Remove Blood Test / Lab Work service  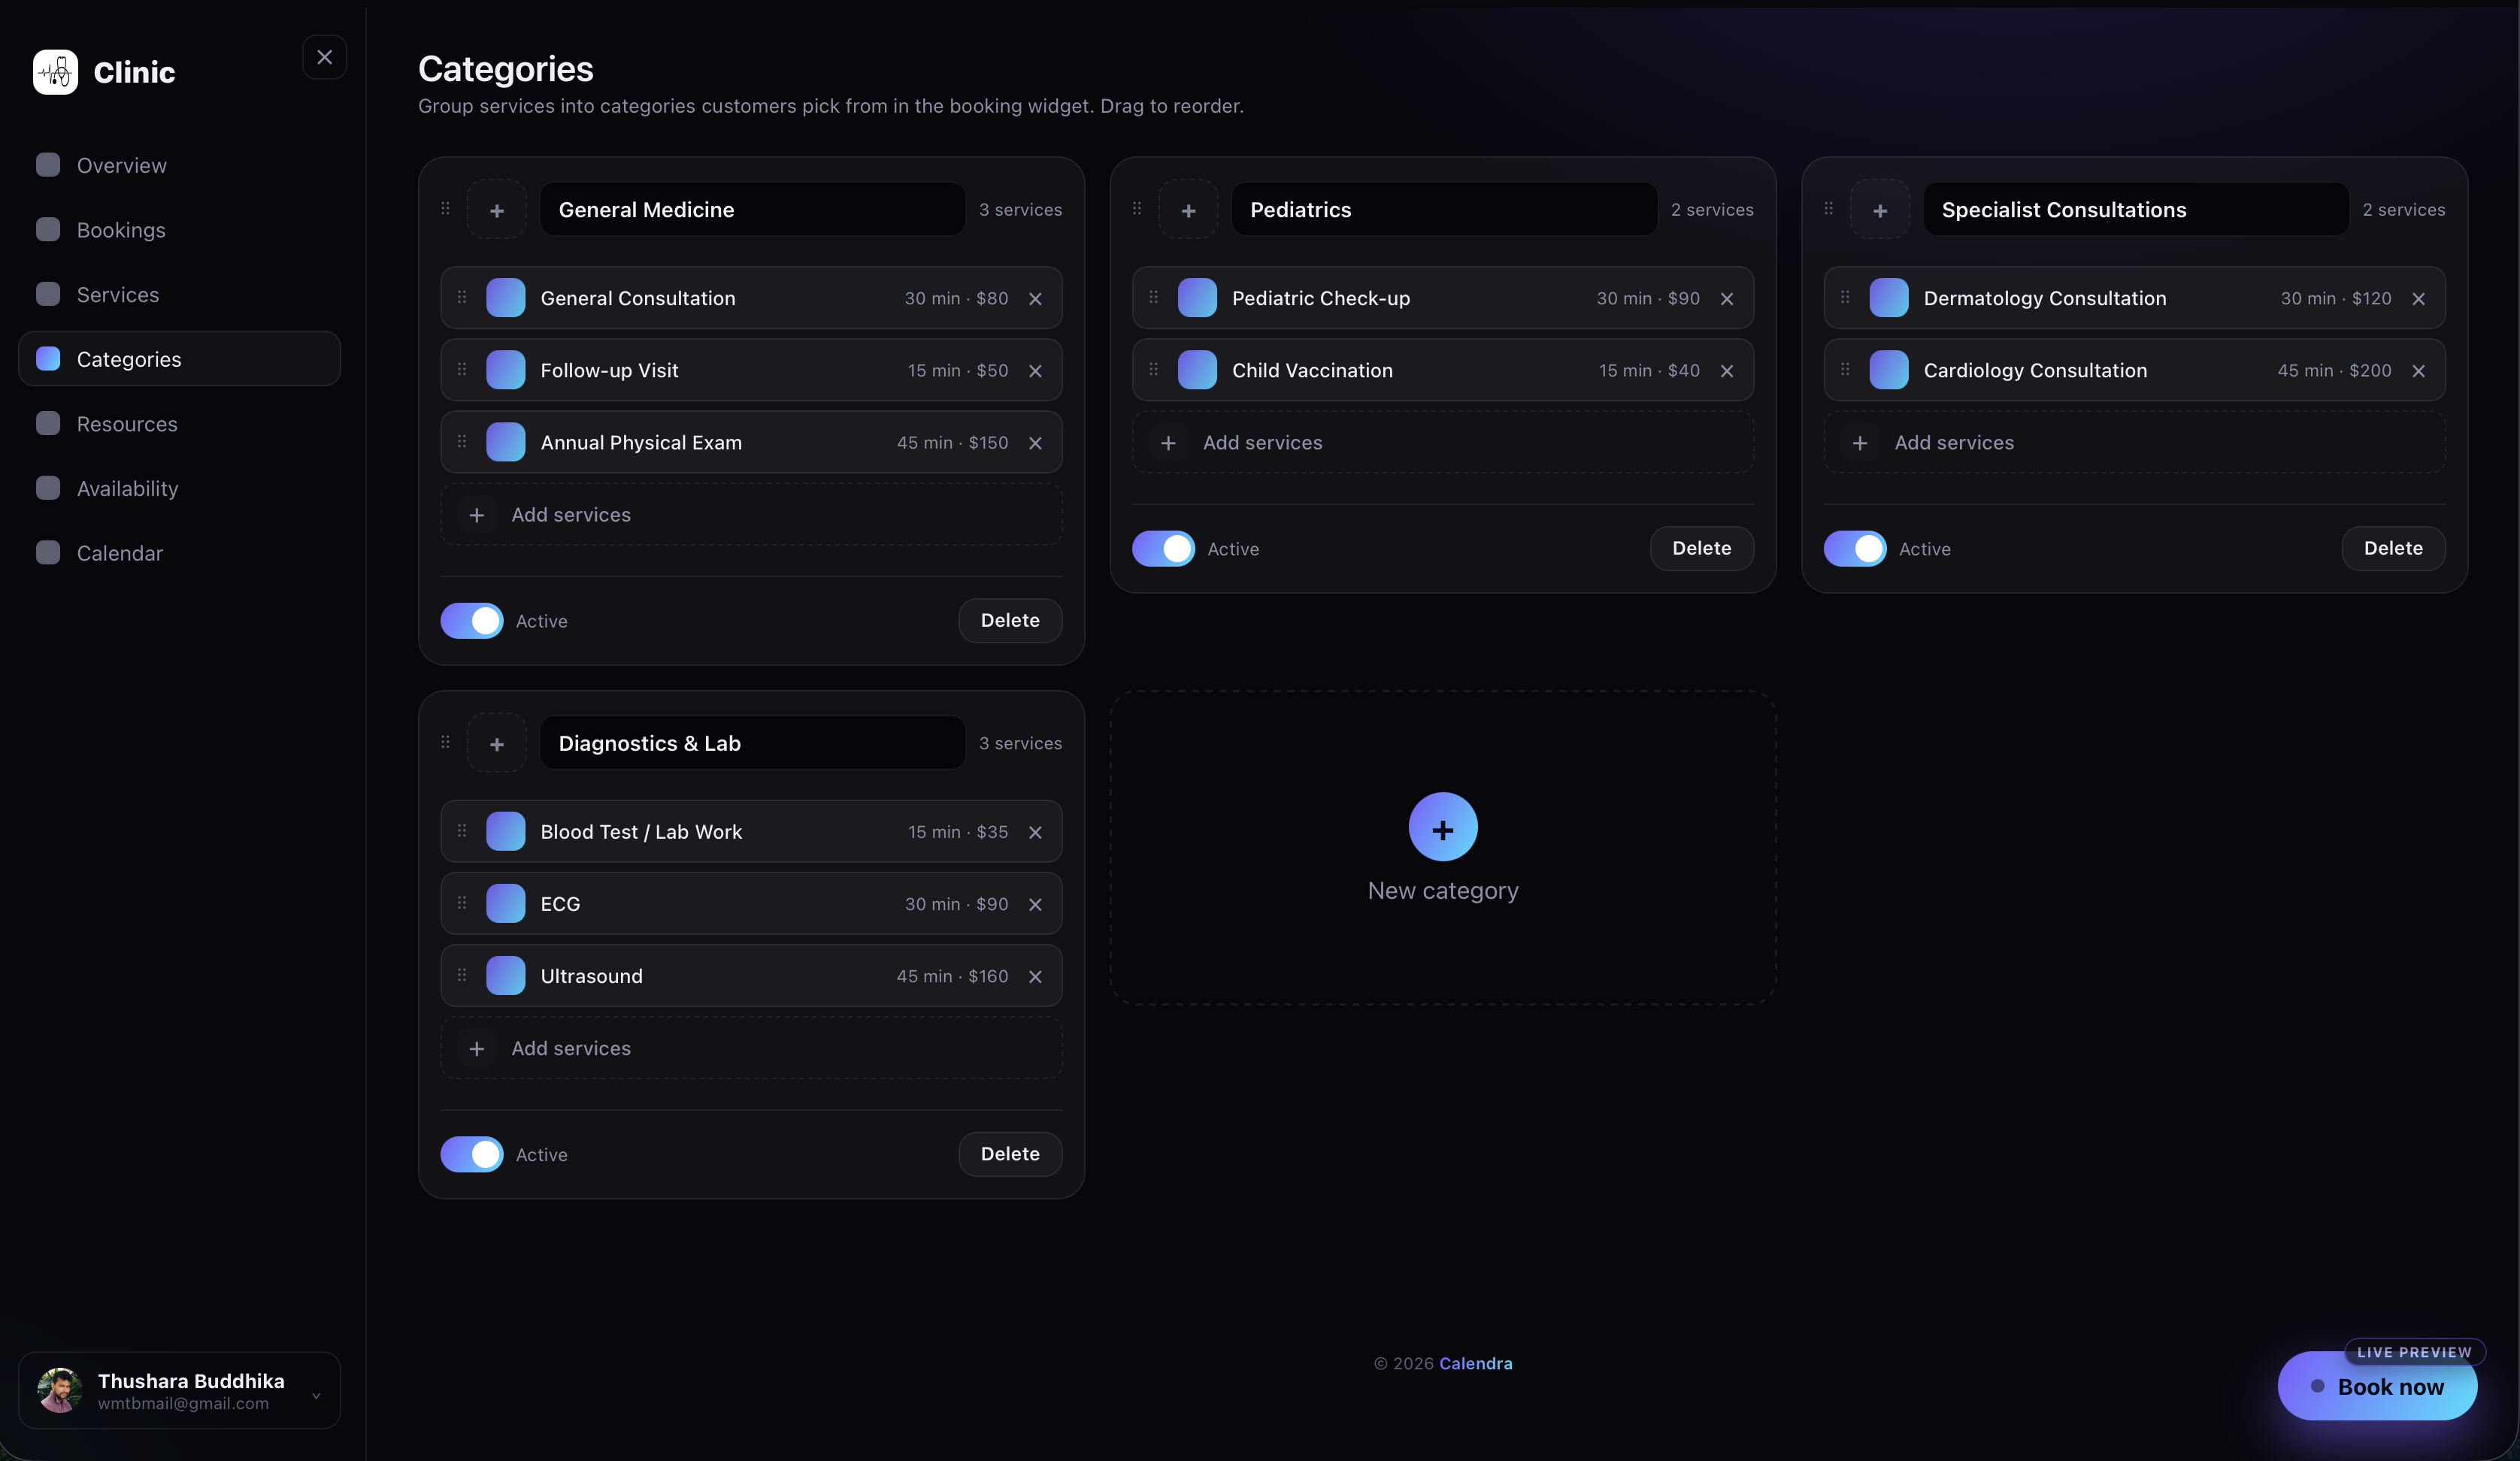click(1035, 832)
